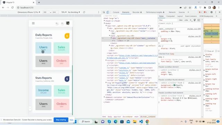The height and width of the screenshot is (125, 222).
Task: Click the rotate device icon in the device toolbar
Action: (x=84, y=12)
